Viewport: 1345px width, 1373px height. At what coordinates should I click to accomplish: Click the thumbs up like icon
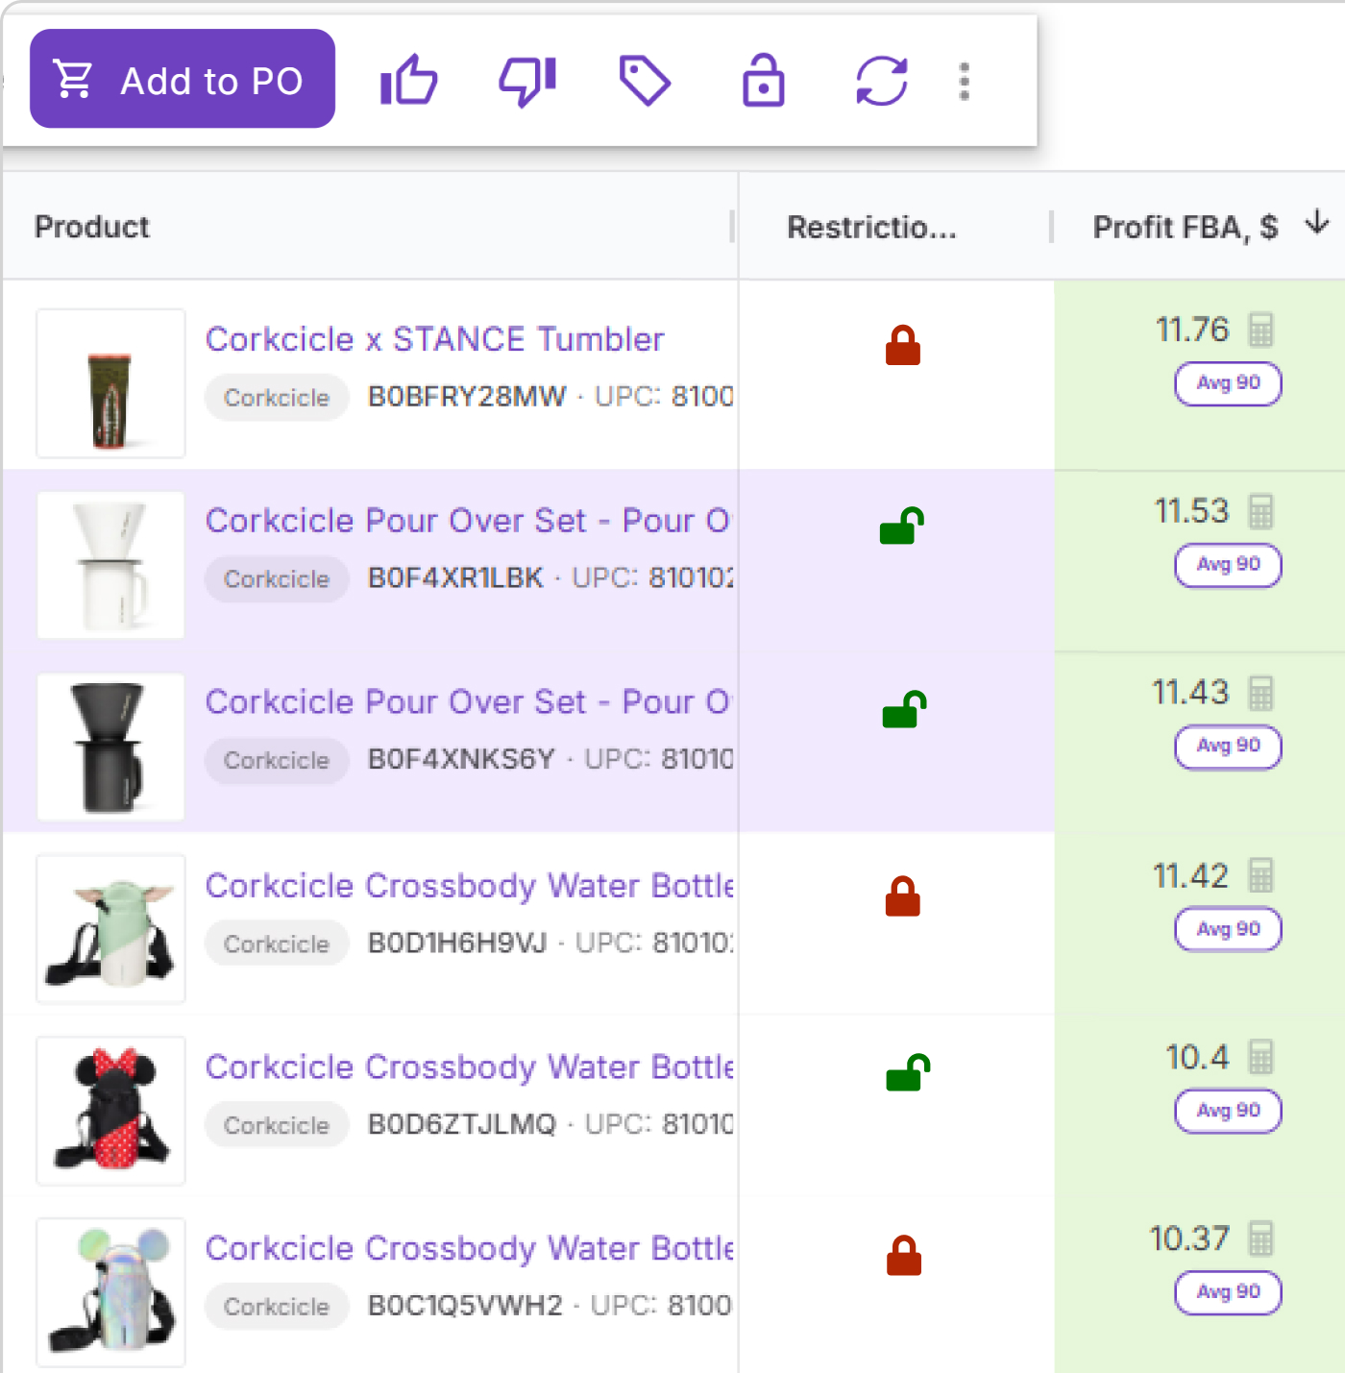click(408, 80)
